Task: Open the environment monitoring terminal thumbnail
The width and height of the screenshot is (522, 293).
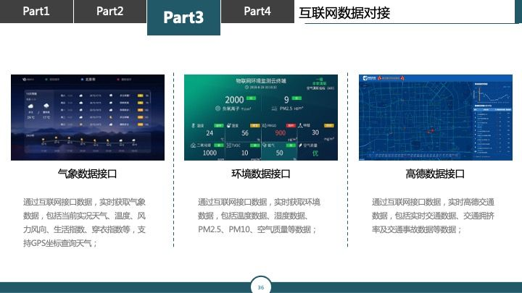Action: click(x=261, y=117)
